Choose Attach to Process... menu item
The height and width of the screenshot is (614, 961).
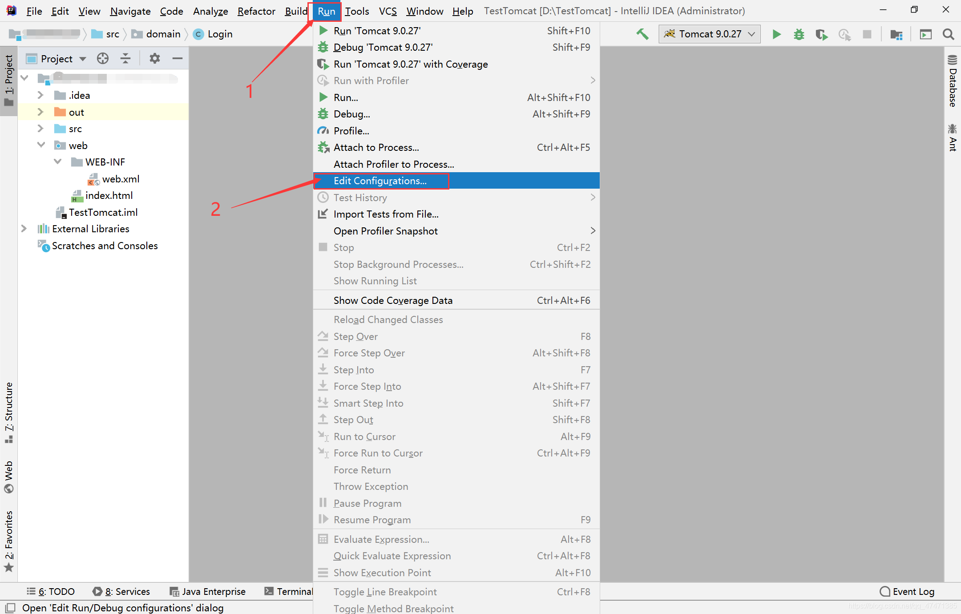click(x=456, y=147)
